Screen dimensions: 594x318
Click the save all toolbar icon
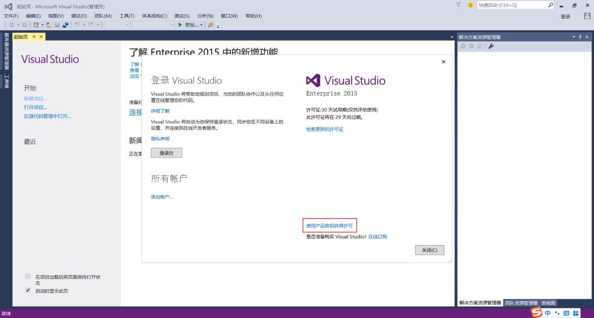point(66,25)
